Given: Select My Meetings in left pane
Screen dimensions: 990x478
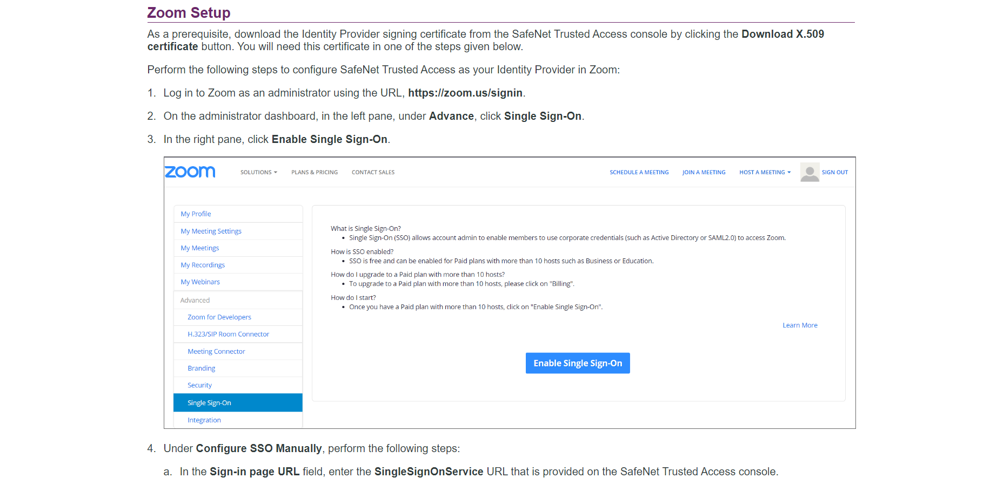Looking at the screenshot, I should (x=199, y=248).
